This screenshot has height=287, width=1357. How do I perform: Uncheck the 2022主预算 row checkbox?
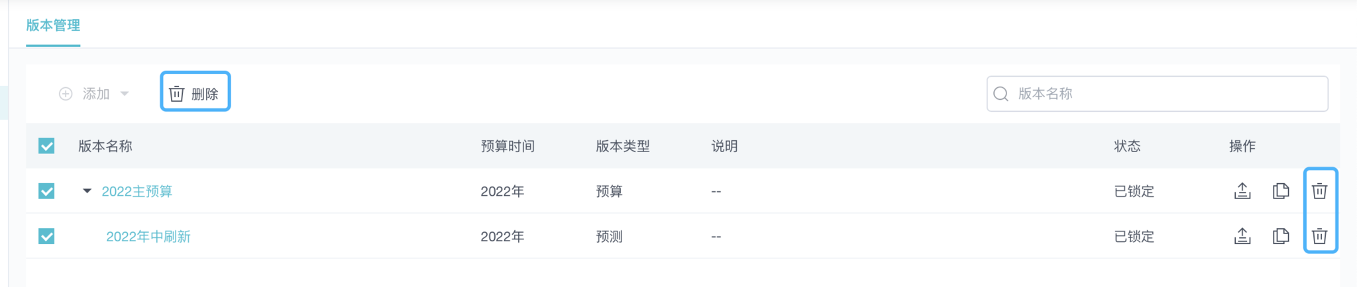[46, 191]
